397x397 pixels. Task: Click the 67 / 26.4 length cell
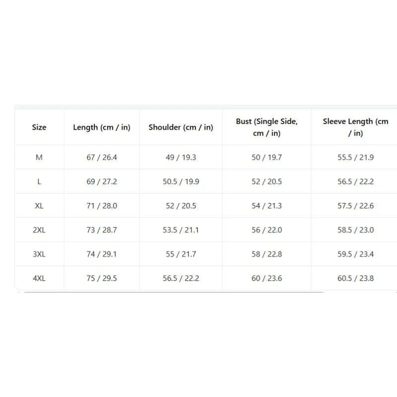coord(102,157)
